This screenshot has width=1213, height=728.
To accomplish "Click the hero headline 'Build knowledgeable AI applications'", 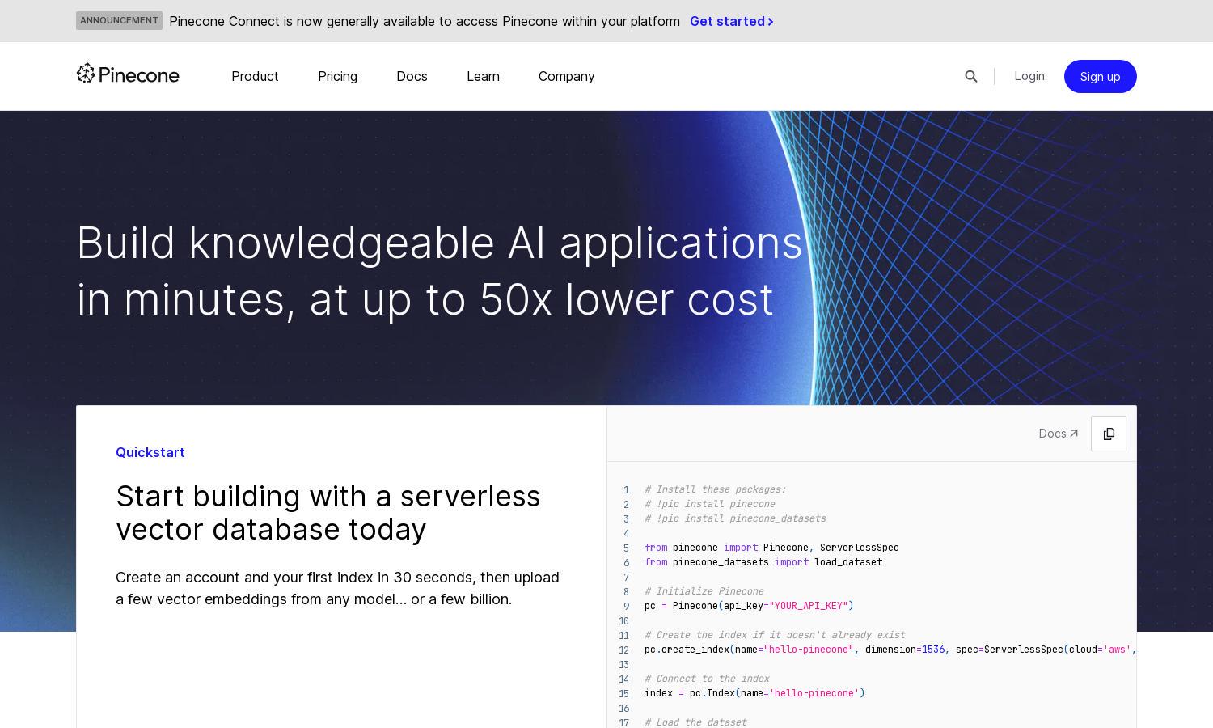I will [x=439, y=243].
